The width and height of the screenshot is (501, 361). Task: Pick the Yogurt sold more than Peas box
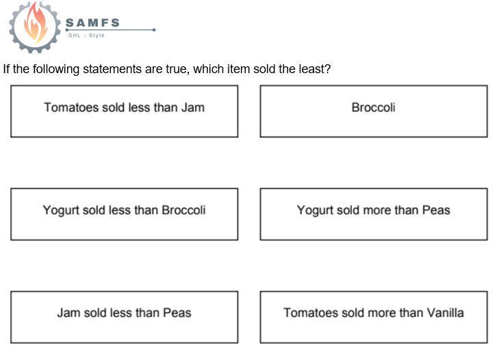tap(373, 214)
